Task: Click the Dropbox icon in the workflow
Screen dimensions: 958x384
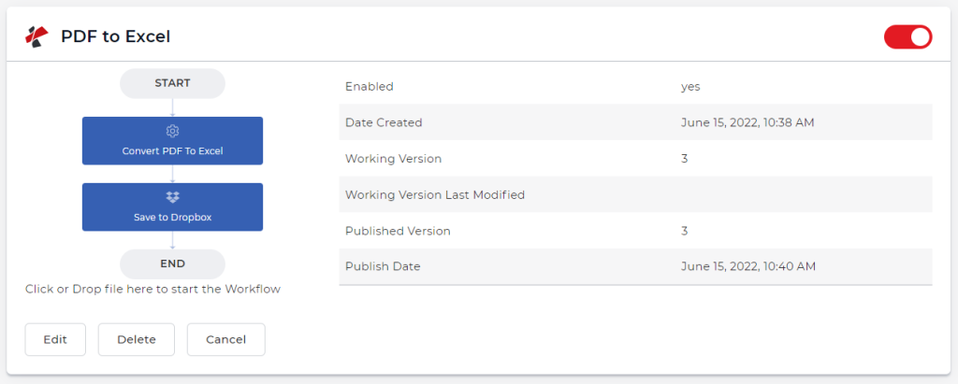Action: point(172,197)
